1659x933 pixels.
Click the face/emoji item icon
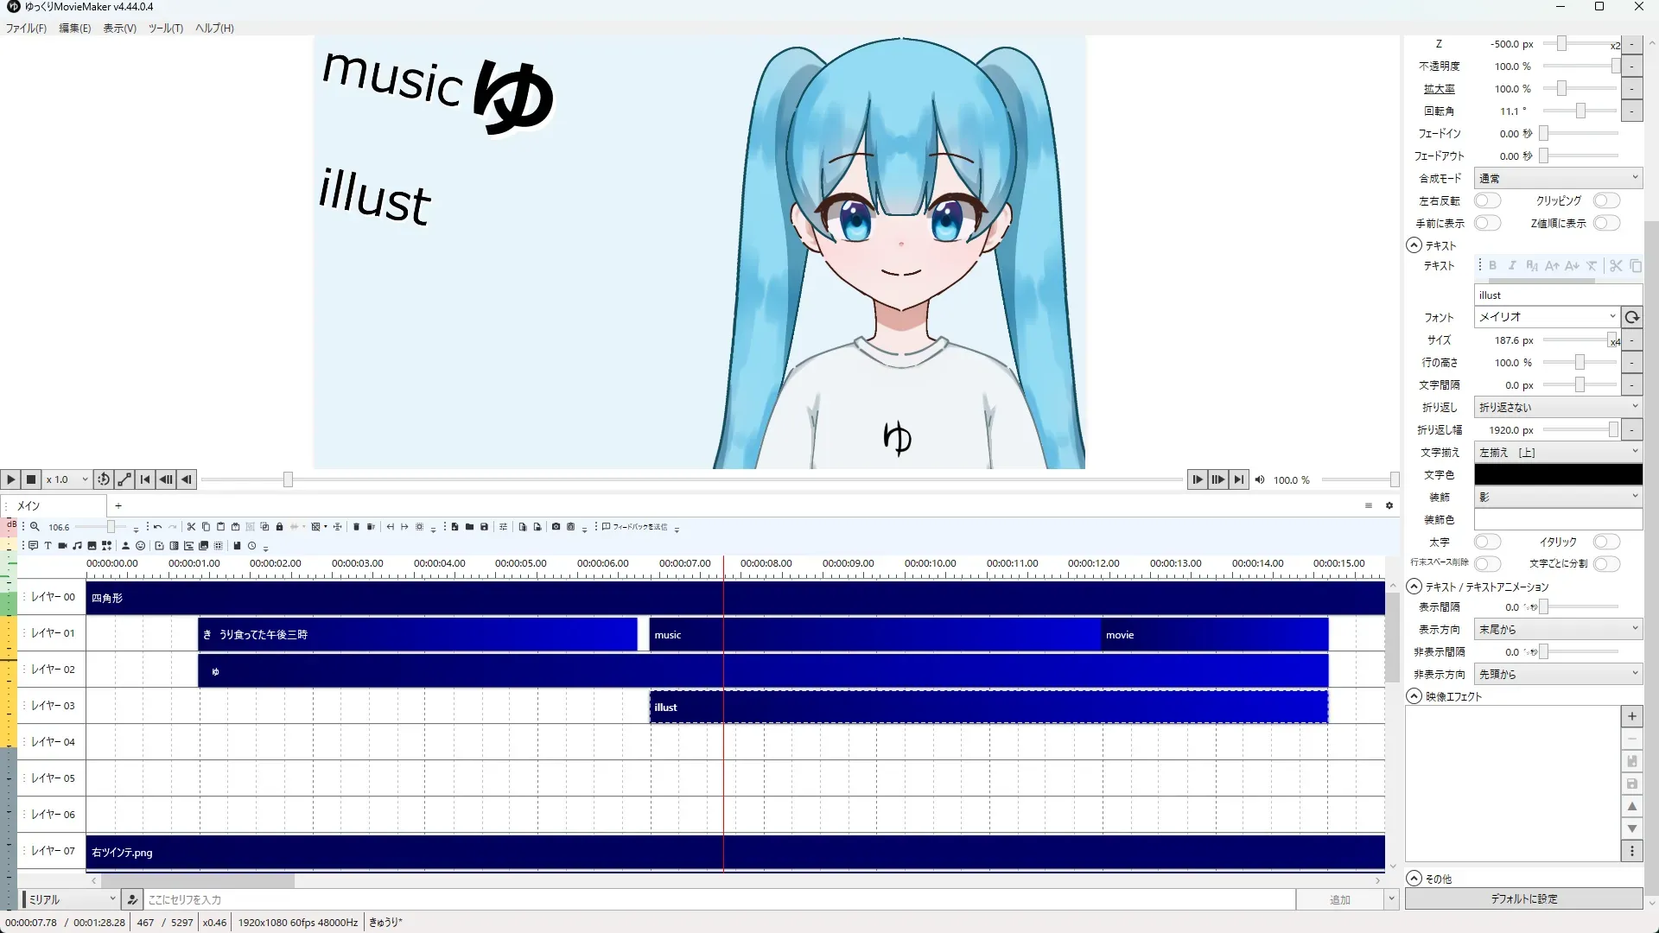(x=140, y=545)
